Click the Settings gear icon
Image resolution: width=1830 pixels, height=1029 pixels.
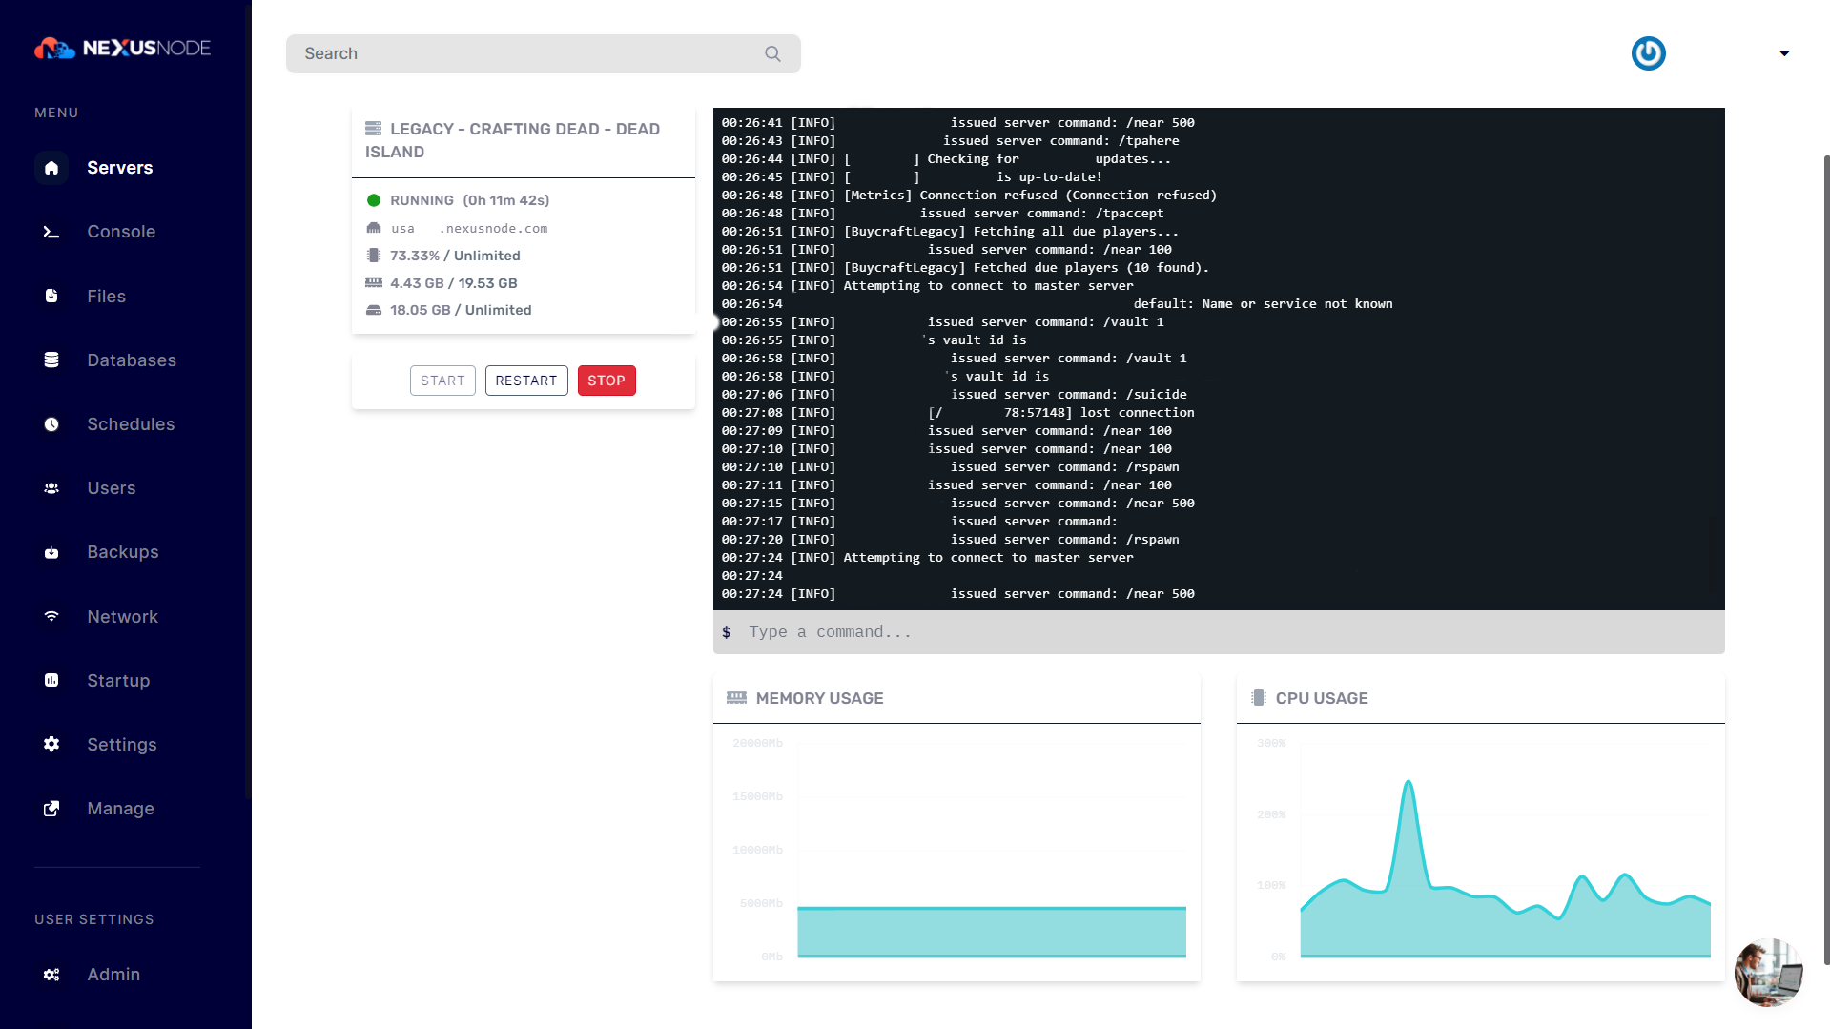(51, 745)
